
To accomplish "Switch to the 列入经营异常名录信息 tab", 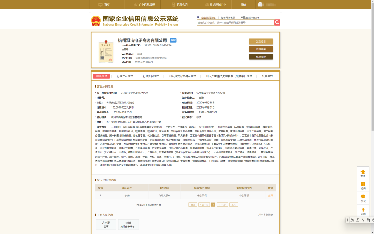I will [x=182, y=76].
